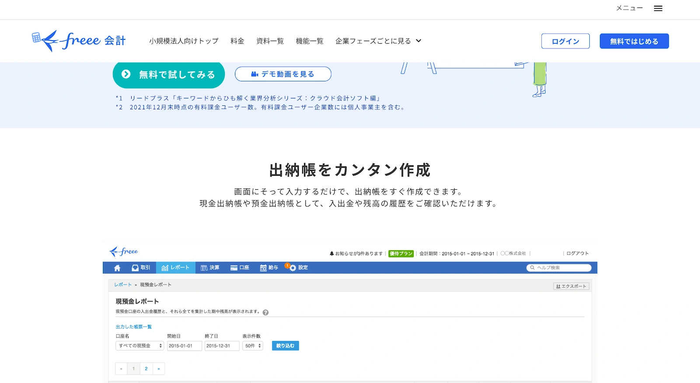Select the レポート tab in navbar
Viewport: 700px width, 383px height.
click(175, 268)
